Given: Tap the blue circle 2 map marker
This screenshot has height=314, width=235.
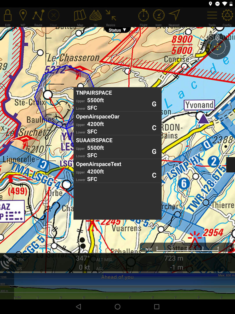Looking at the screenshot, I should pos(213,161).
